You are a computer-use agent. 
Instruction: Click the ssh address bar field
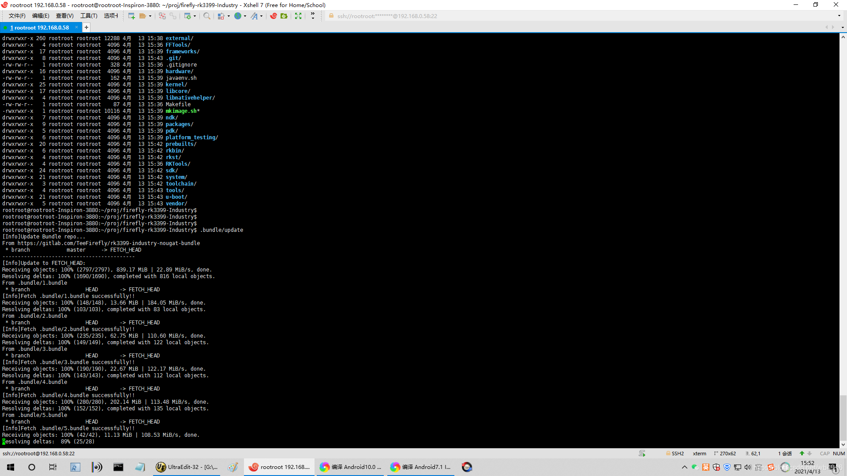point(387,16)
